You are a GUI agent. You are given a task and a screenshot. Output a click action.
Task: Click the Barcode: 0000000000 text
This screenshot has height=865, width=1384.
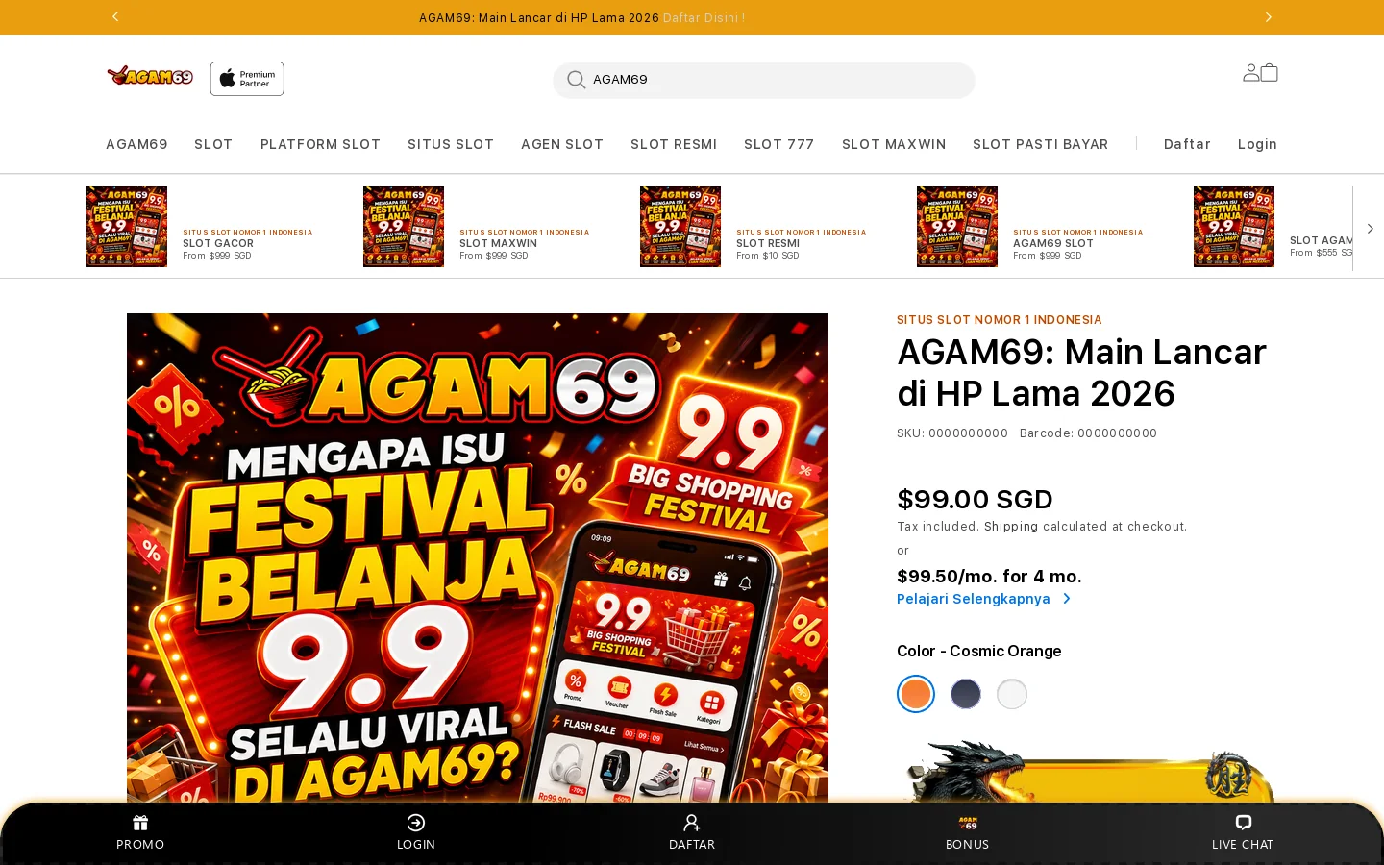tap(1088, 433)
